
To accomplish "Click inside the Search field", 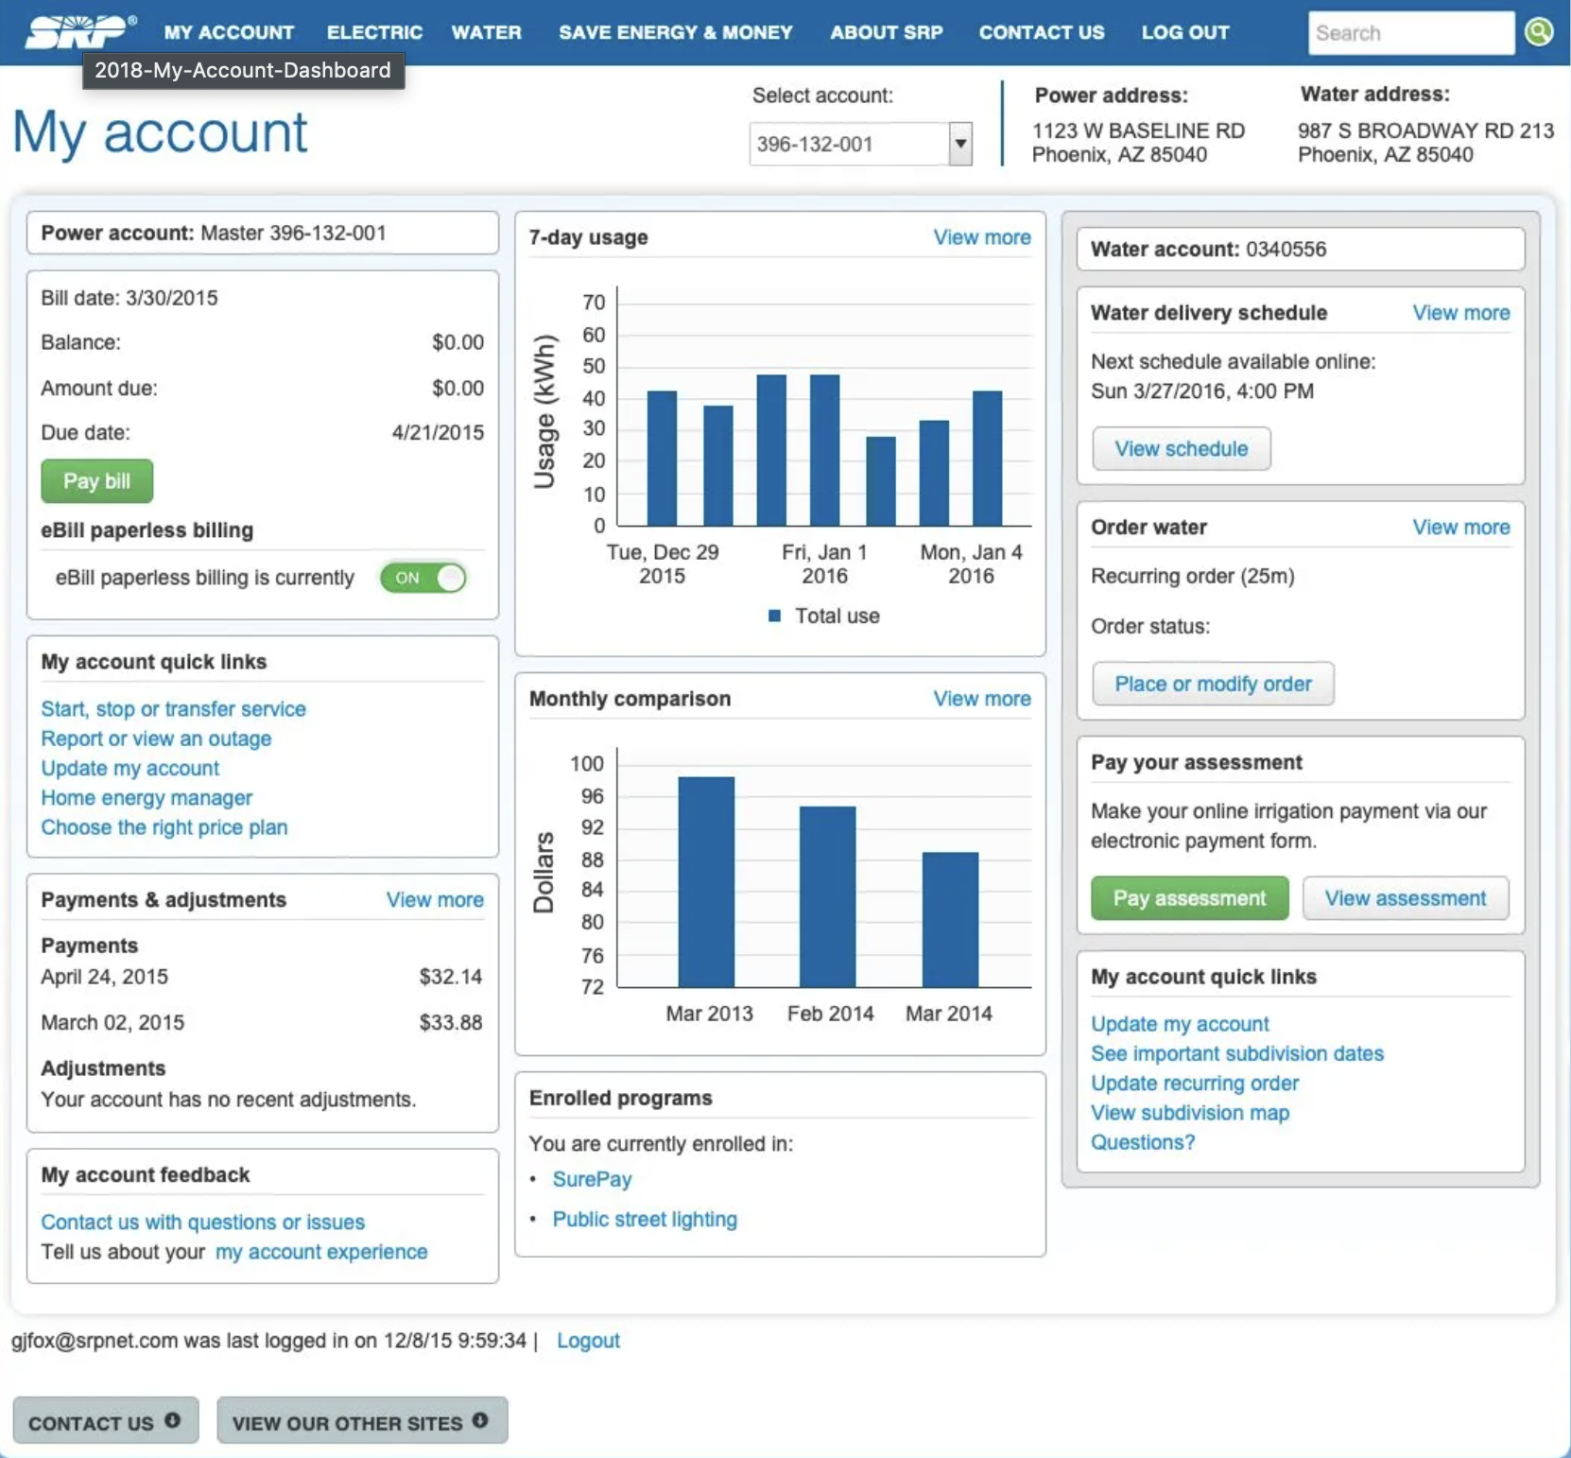I will [x=1408, y=33].
